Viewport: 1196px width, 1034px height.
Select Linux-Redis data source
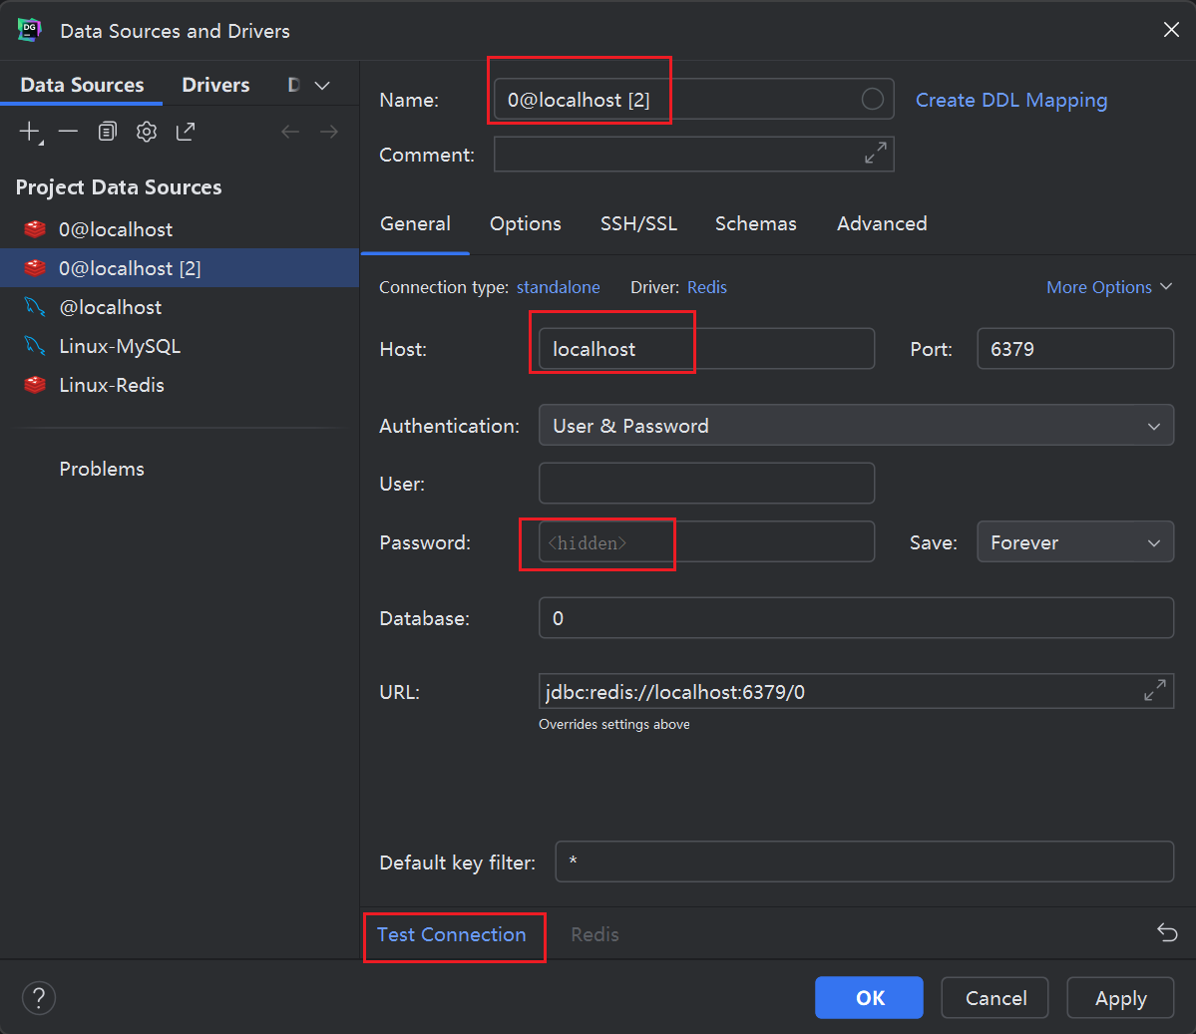[x=180, y=384]
